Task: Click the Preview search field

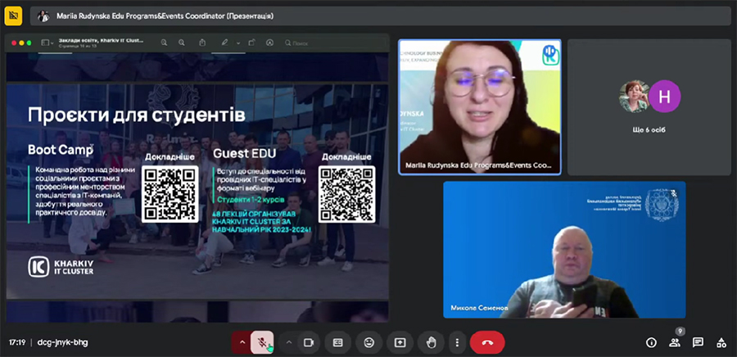Action: [x=336, y=43]
